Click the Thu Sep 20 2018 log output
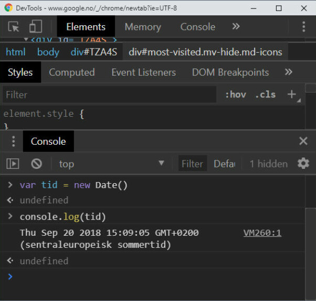The image size is (316, 301). coord(109,238)
